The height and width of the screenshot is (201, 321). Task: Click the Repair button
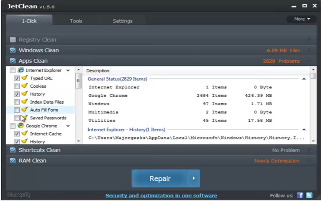point(159,178)
